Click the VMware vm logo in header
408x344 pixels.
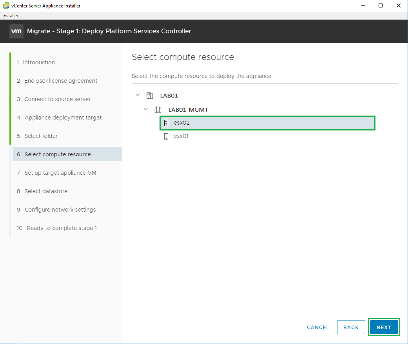tap(16, 31)
